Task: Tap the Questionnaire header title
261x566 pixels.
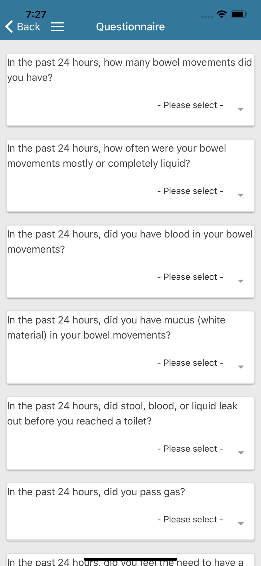Action: 130,27
